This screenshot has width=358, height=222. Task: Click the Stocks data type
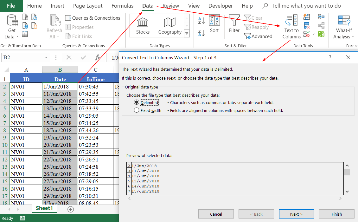pyautogui.click(x=143, y=26)
